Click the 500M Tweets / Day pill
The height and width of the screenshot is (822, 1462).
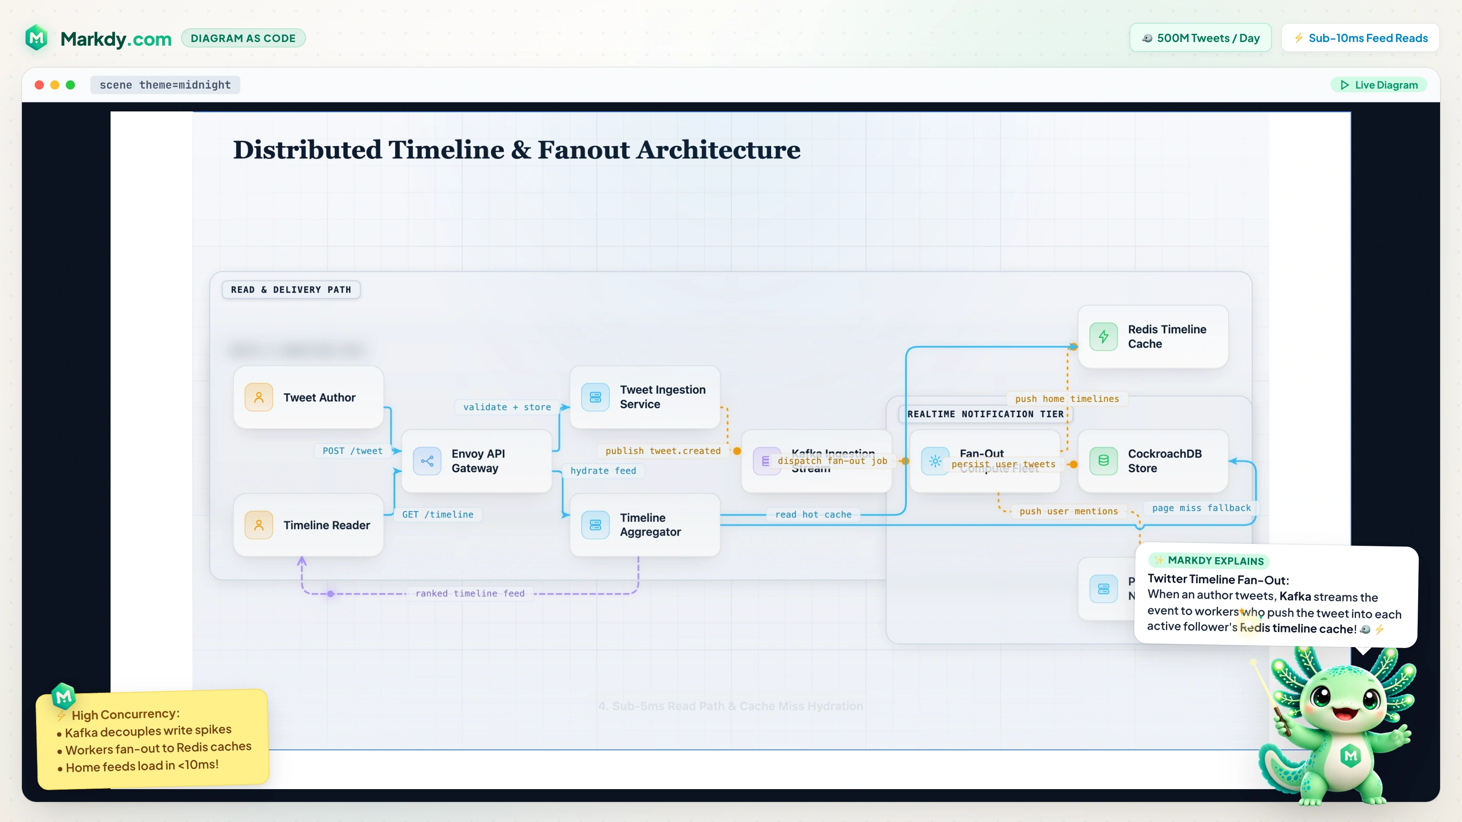(1200, 38)
